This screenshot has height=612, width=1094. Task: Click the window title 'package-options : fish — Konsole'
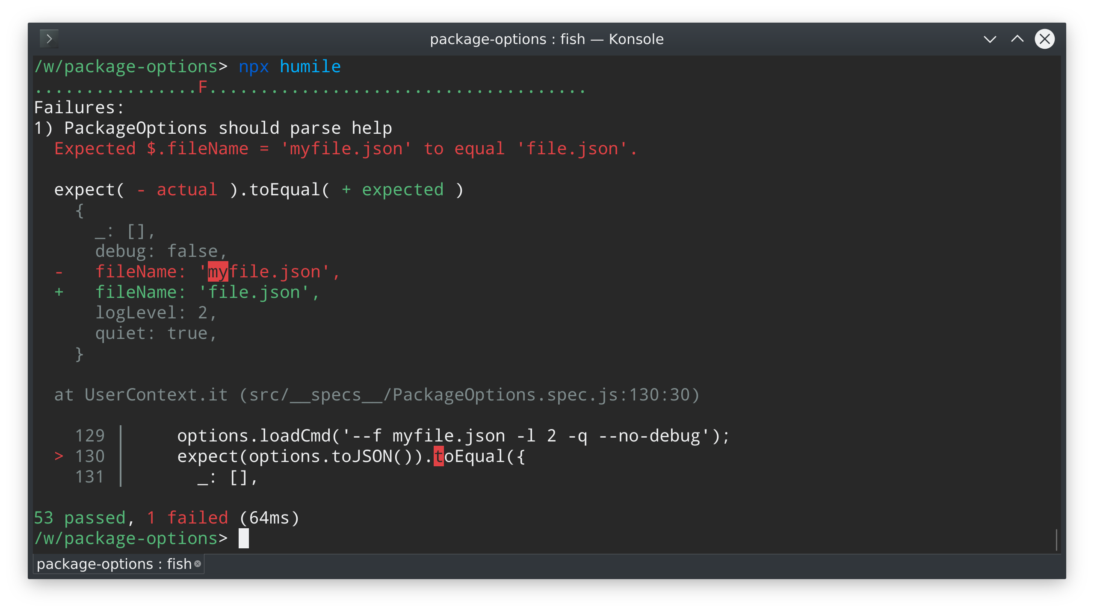coord(547,39)
